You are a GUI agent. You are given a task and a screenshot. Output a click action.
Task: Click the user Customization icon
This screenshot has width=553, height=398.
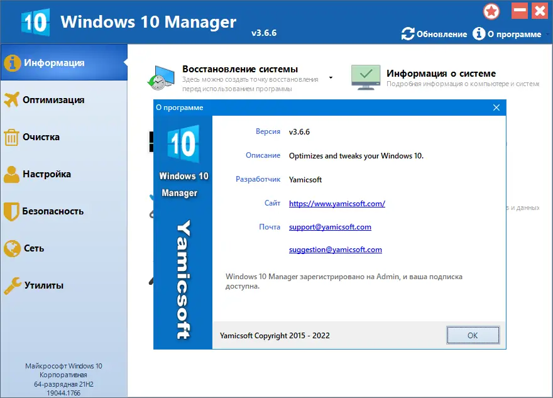12,174
